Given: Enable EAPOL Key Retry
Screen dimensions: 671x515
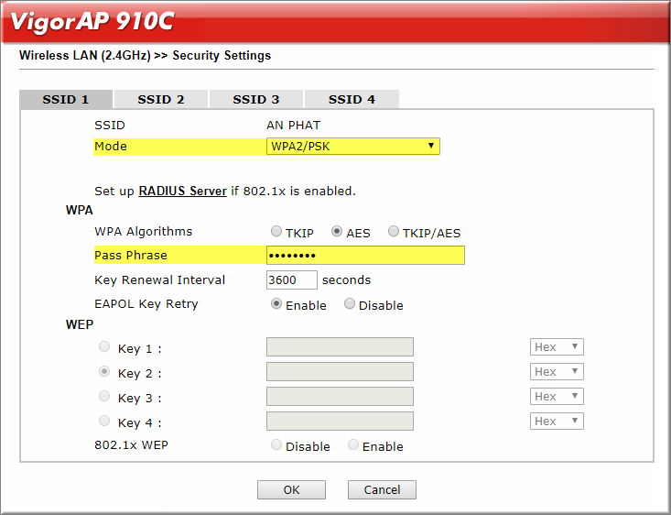Looking at the screenshot, I should 276,303.
